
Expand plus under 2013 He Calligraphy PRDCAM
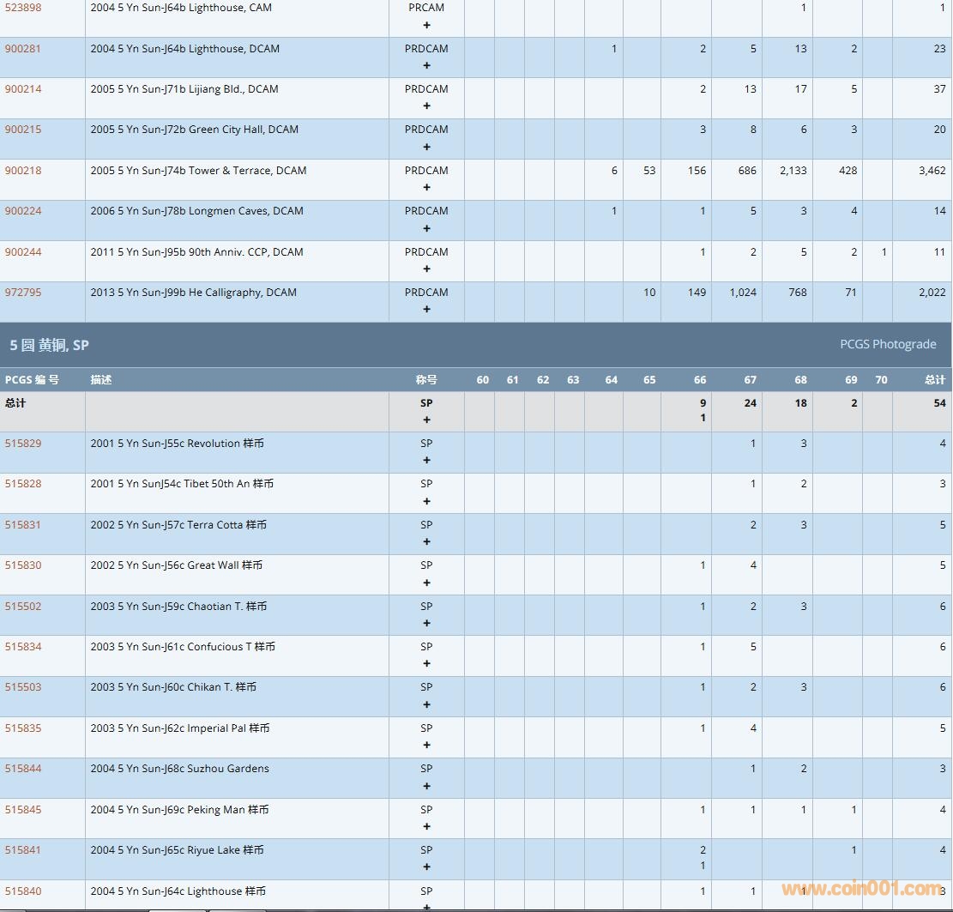pos(426,310)
